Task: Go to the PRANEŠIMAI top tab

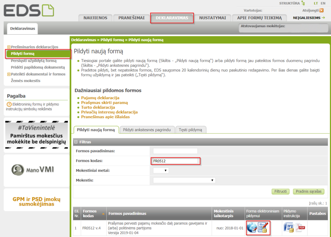Action: tap(132, 18)
